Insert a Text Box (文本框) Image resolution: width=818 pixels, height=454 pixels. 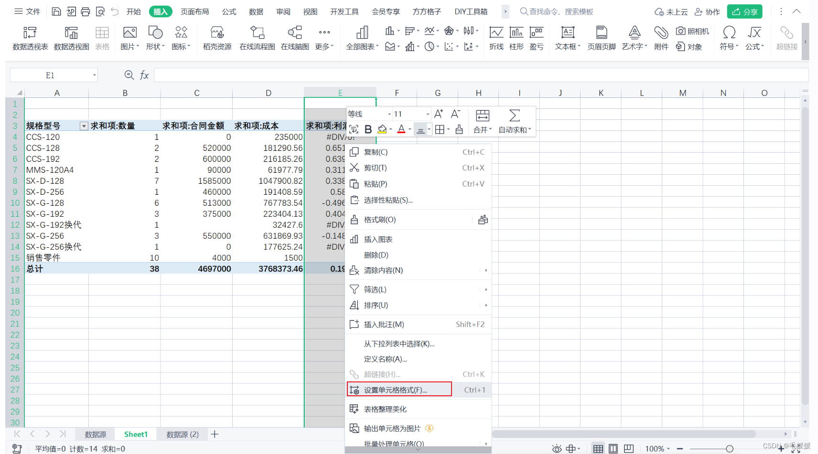[568, 38]
